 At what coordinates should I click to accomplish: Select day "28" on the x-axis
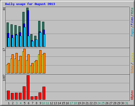pos(115,103)
